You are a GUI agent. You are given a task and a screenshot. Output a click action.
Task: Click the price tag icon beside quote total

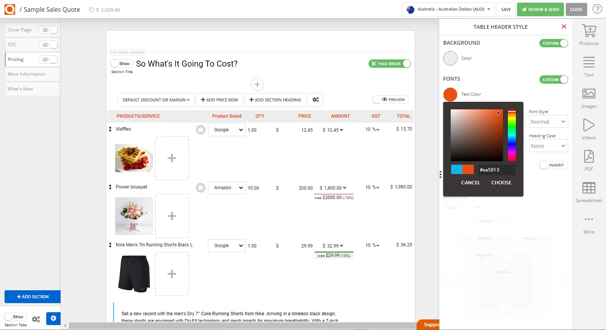tap(91, 10)
